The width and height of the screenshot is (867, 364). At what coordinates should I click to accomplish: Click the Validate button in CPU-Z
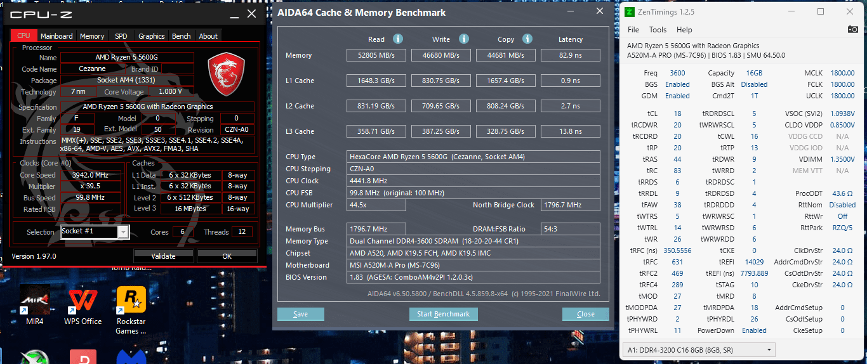coord(163,256)
